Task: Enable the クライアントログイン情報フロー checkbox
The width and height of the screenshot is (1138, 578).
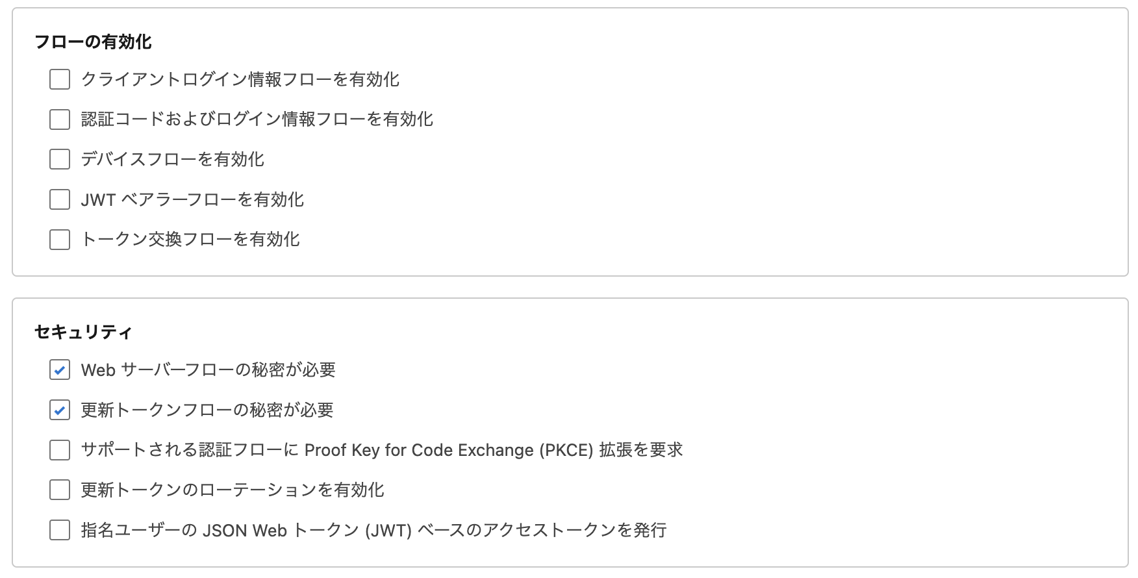Action: (60, 80)
